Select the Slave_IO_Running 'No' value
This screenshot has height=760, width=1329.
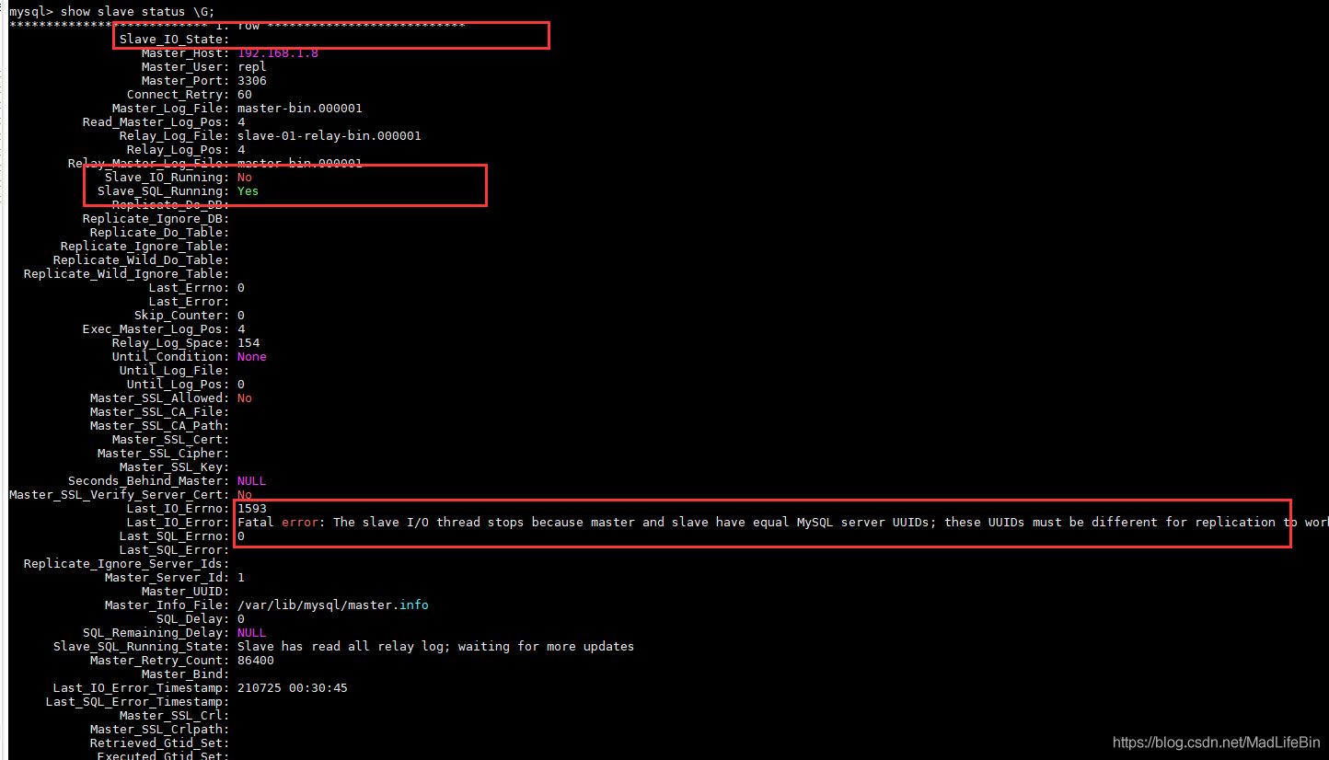(244, 178)
